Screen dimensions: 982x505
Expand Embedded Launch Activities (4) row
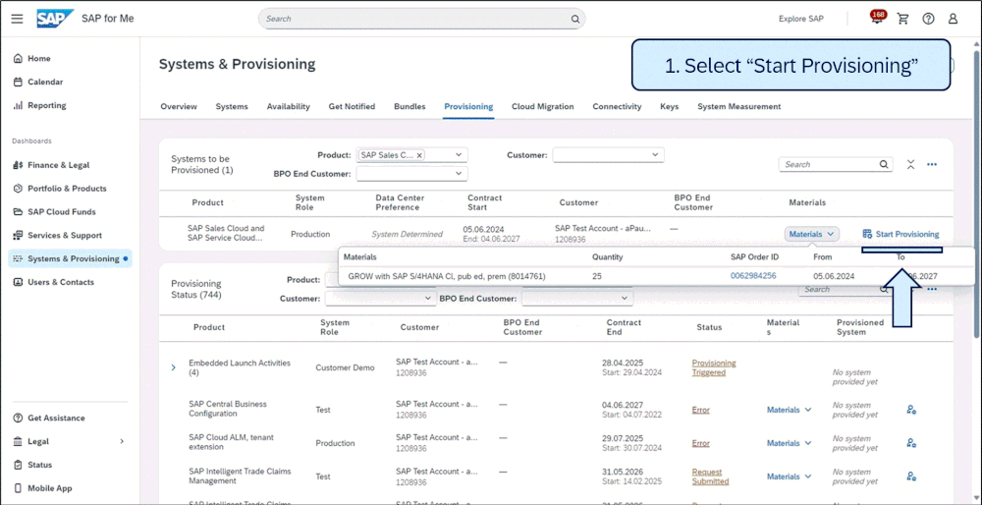174,367
